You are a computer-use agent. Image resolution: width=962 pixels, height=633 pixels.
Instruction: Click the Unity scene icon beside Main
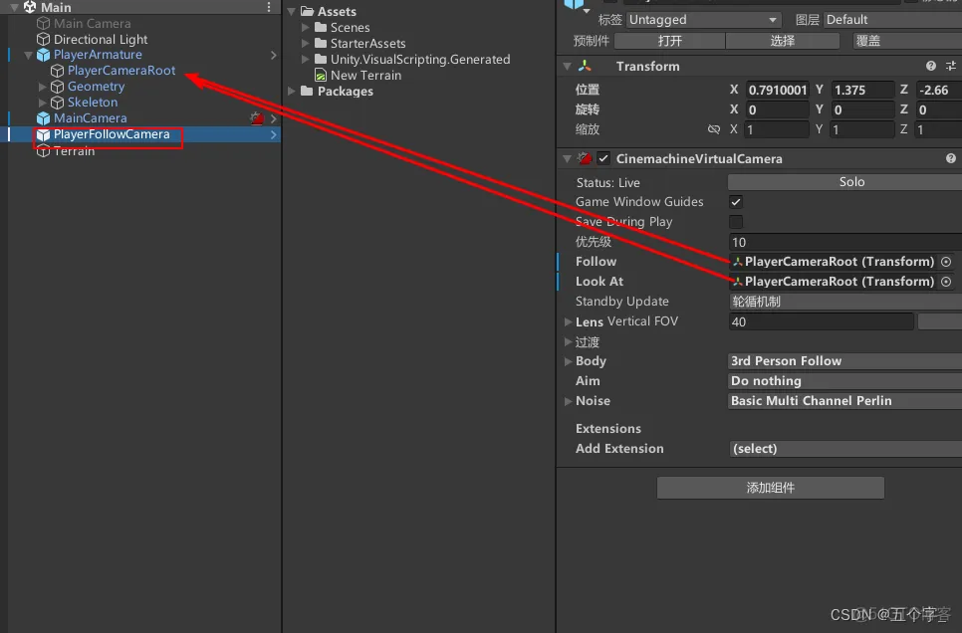(29, 7)
